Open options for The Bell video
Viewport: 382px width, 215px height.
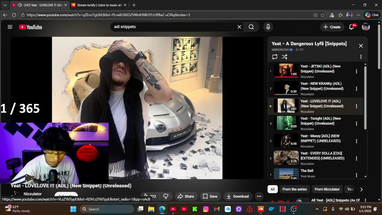(356, 175)
